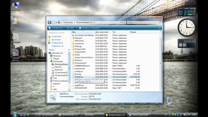The image size is (208, 117).
Task: Open Документы favorite link
Action: click(56, 40)
